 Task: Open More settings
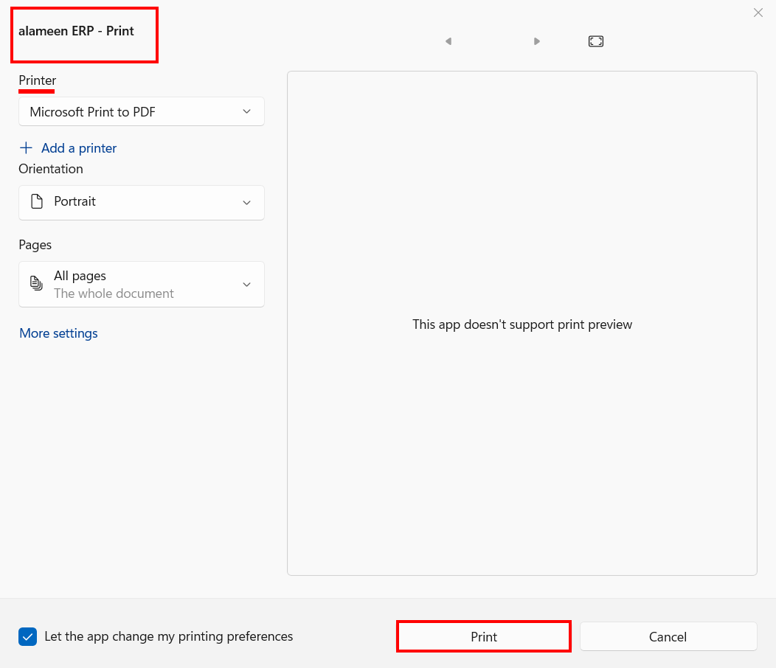pyautogui.click(x=58, y=333)
